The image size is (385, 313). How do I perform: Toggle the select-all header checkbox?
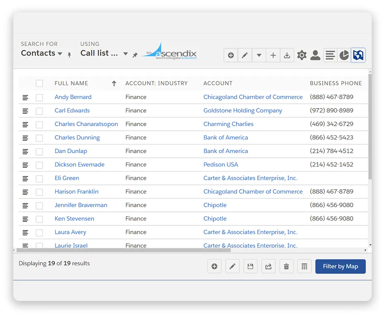coord(39,83)
